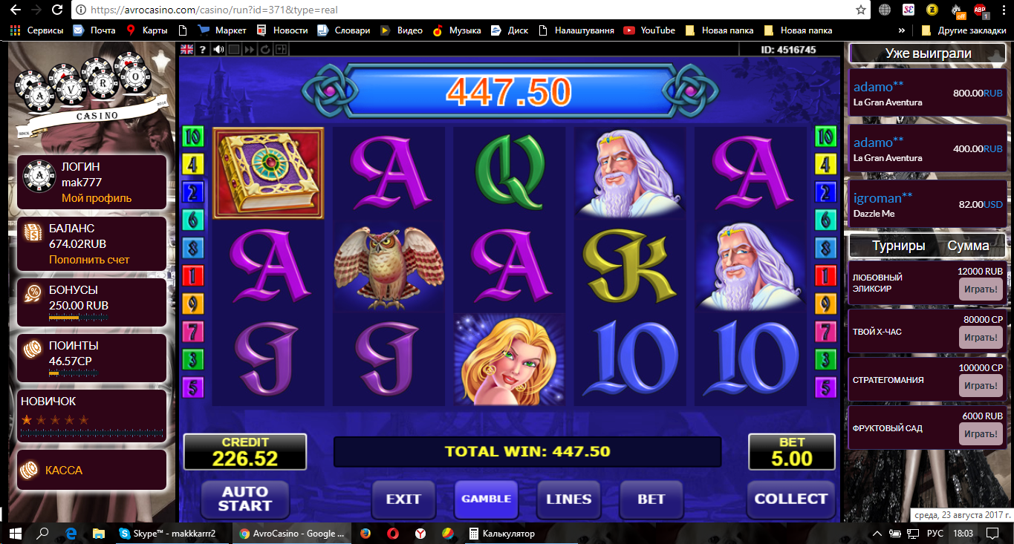Open the Калькулятор taskbar item

(x=501, y=533)
